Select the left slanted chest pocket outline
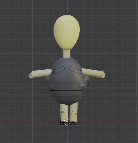The image size is (138, 143). [59, 70]
